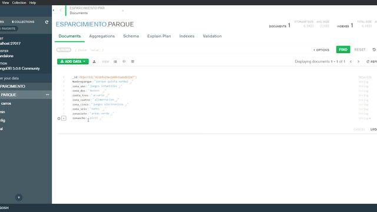Switch to the Validation tab
The image size is (377, 212).
pyautogui.click(x=212, y=36)
